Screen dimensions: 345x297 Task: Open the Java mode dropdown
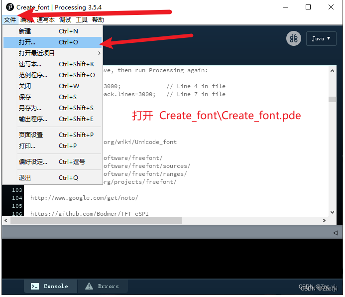pos(321,39)
